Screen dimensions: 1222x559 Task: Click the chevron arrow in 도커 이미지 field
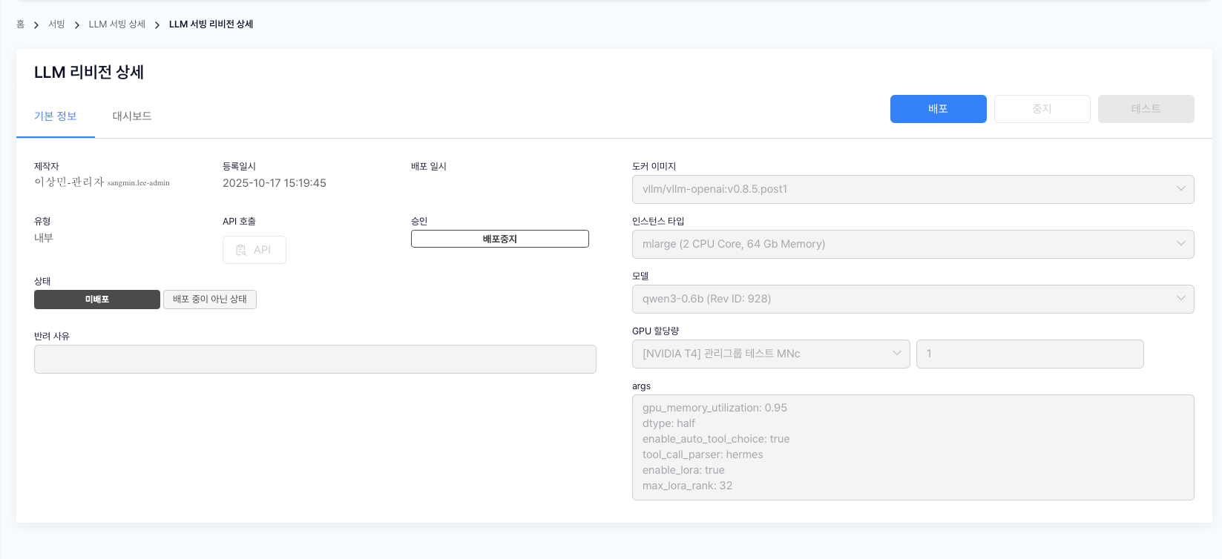[x=1180, y=189]
